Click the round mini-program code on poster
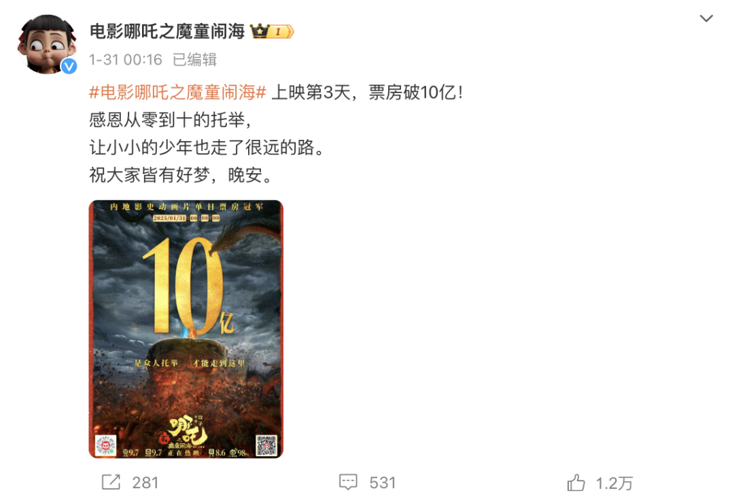Viewport: 734px width, 503px height. click(x=105, y=445)
